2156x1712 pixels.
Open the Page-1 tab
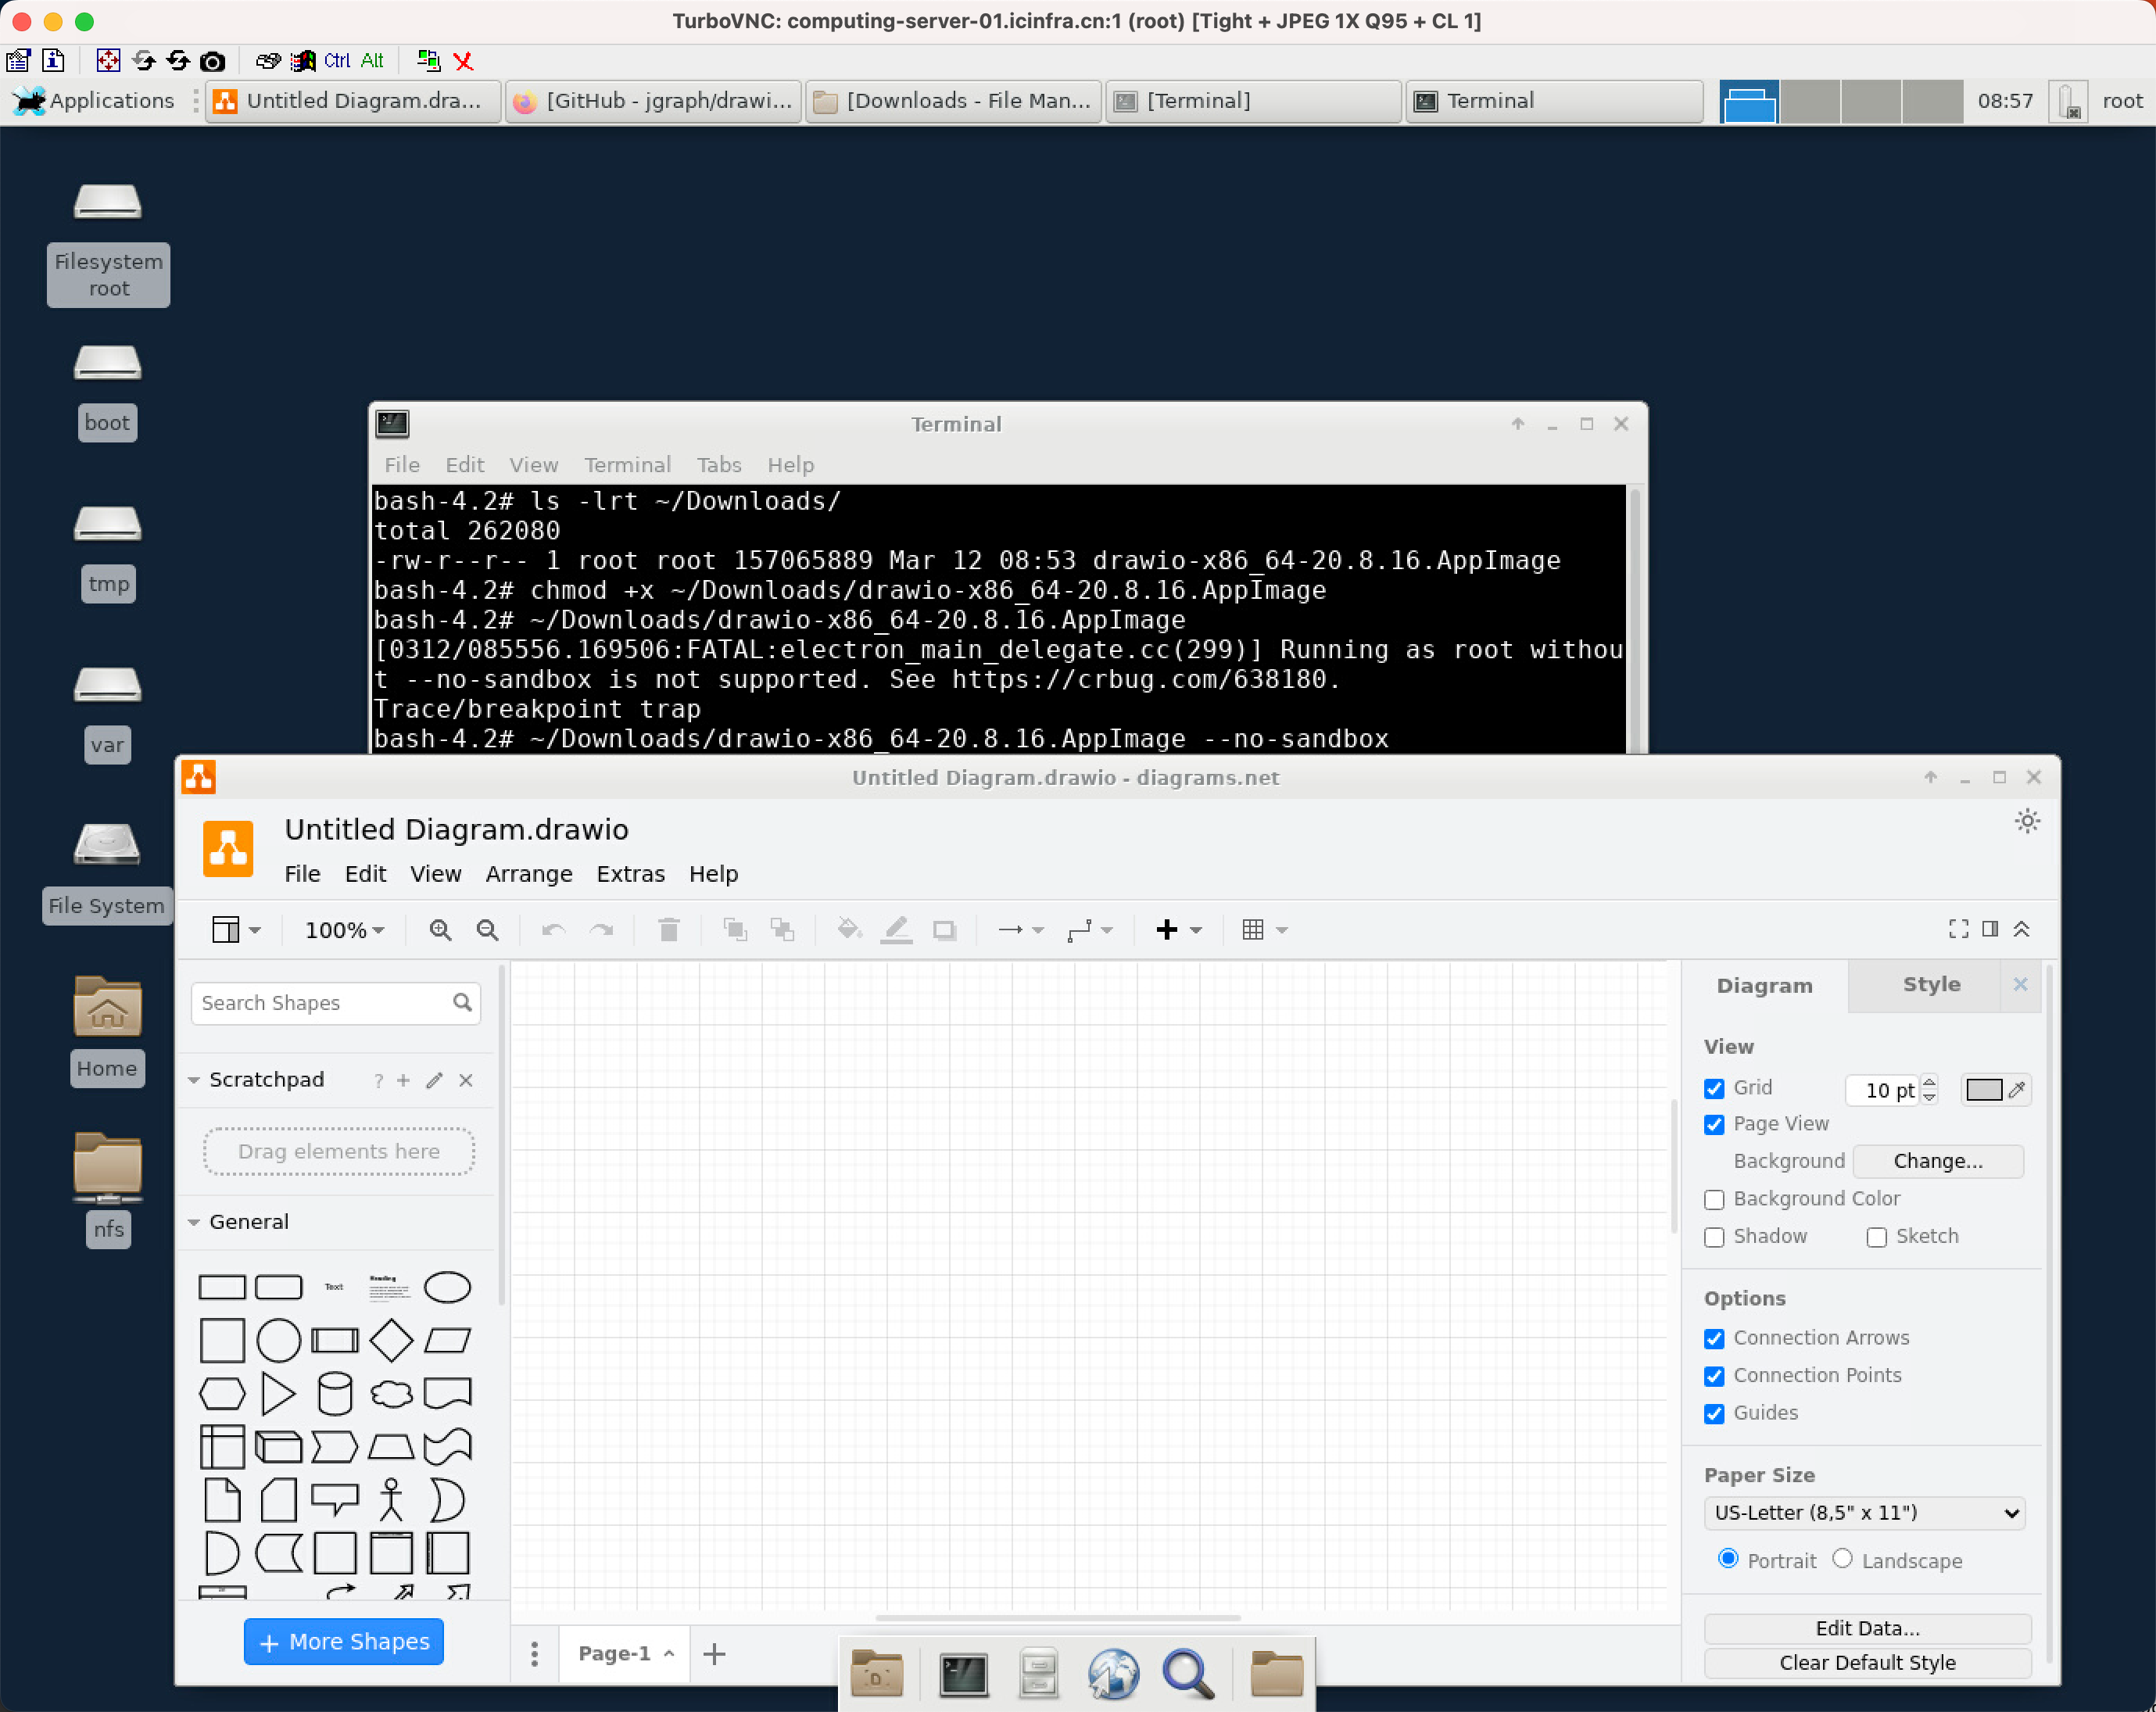click(625, 1654)
